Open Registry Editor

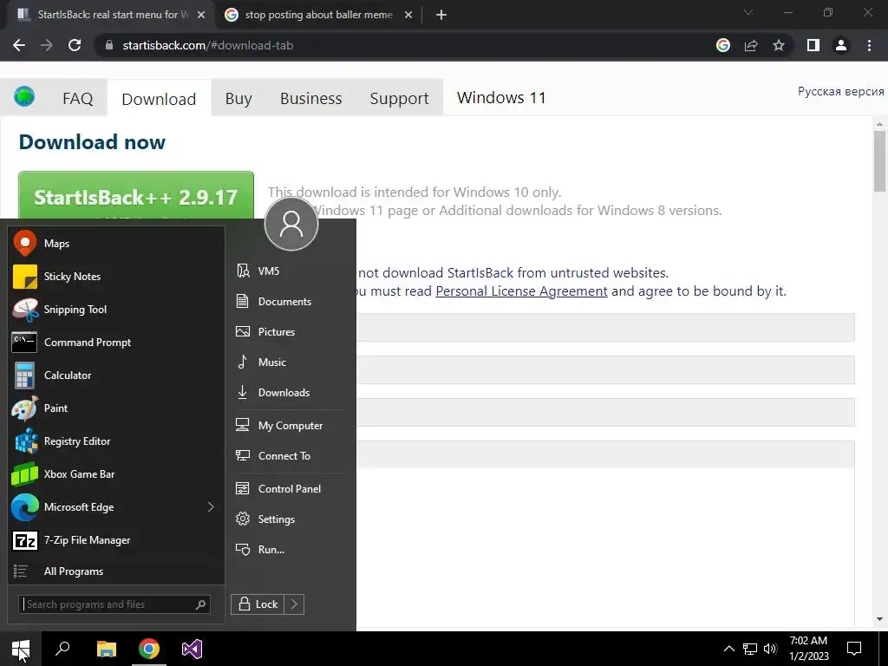(116, 441)
